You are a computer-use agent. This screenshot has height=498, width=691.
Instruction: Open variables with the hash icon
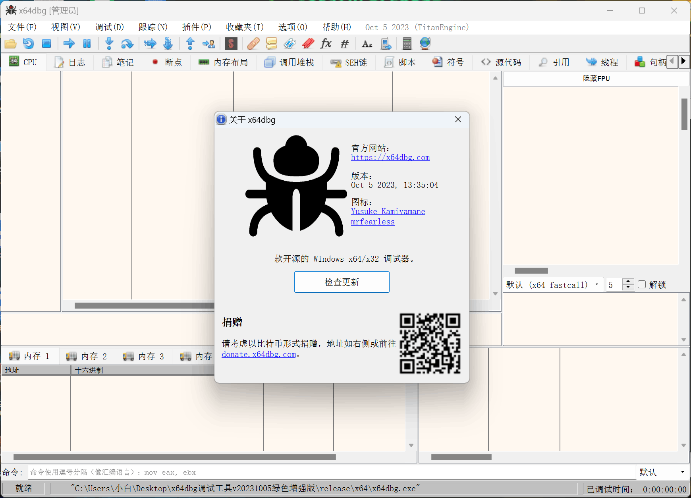click(345, 43)
